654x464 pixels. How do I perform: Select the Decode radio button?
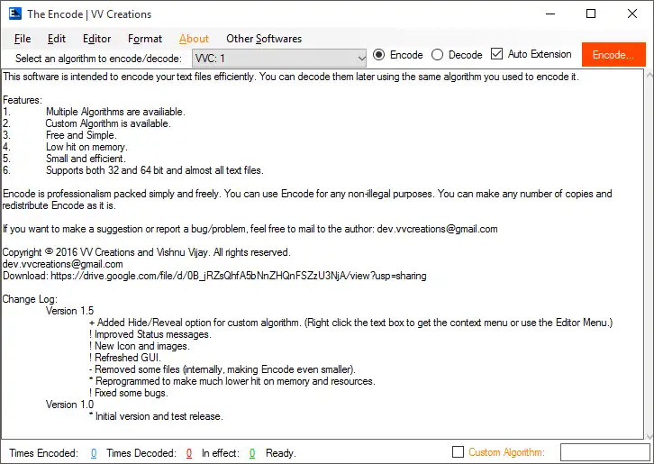pyautogui.click(x=457, y=55)
